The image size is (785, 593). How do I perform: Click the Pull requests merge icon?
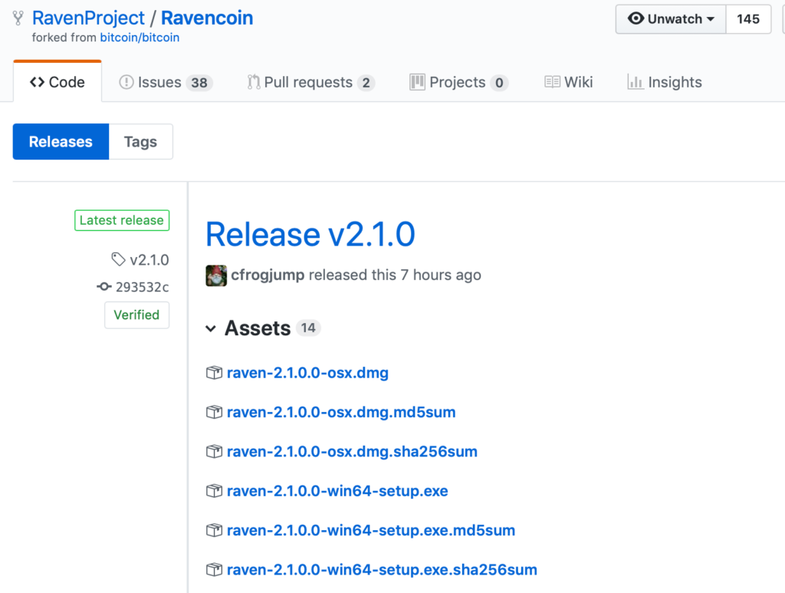[x=254, y=82]
